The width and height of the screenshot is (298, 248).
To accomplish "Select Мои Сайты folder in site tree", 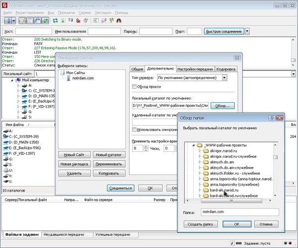I will (75, 73).
